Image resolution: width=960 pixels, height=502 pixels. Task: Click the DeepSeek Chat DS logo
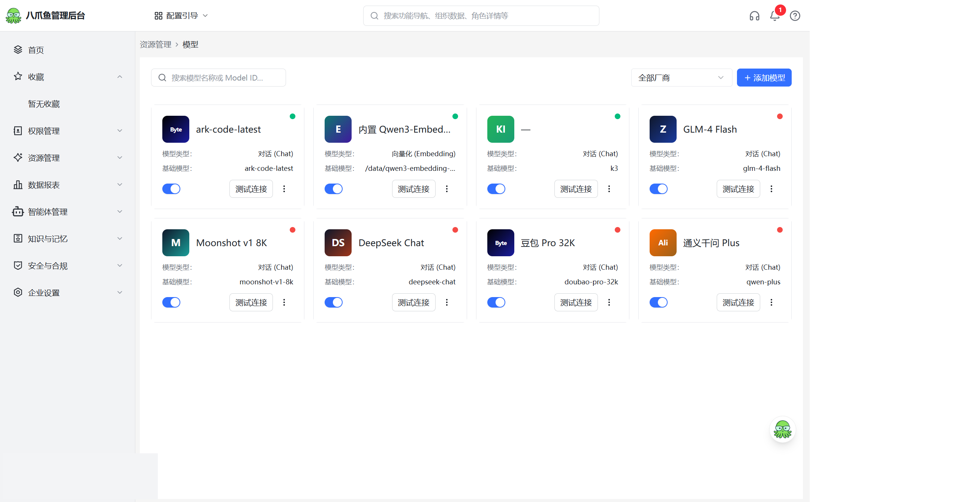(x=338, y=243)
